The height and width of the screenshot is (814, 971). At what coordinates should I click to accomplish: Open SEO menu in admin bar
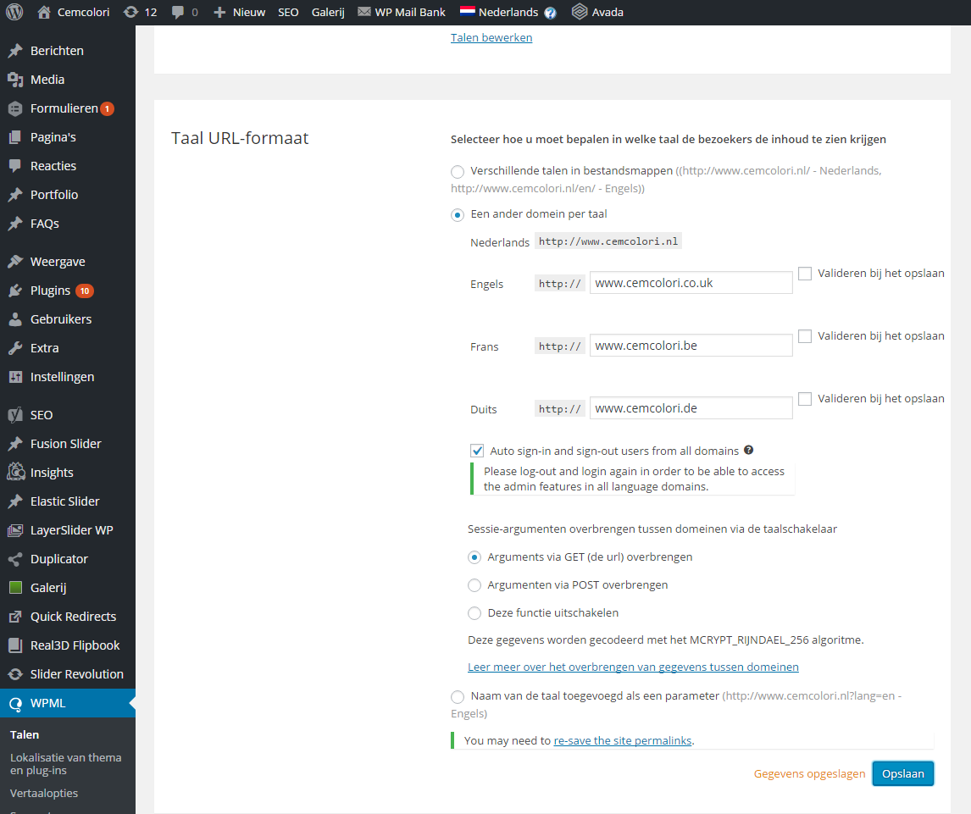click(288, 13)
